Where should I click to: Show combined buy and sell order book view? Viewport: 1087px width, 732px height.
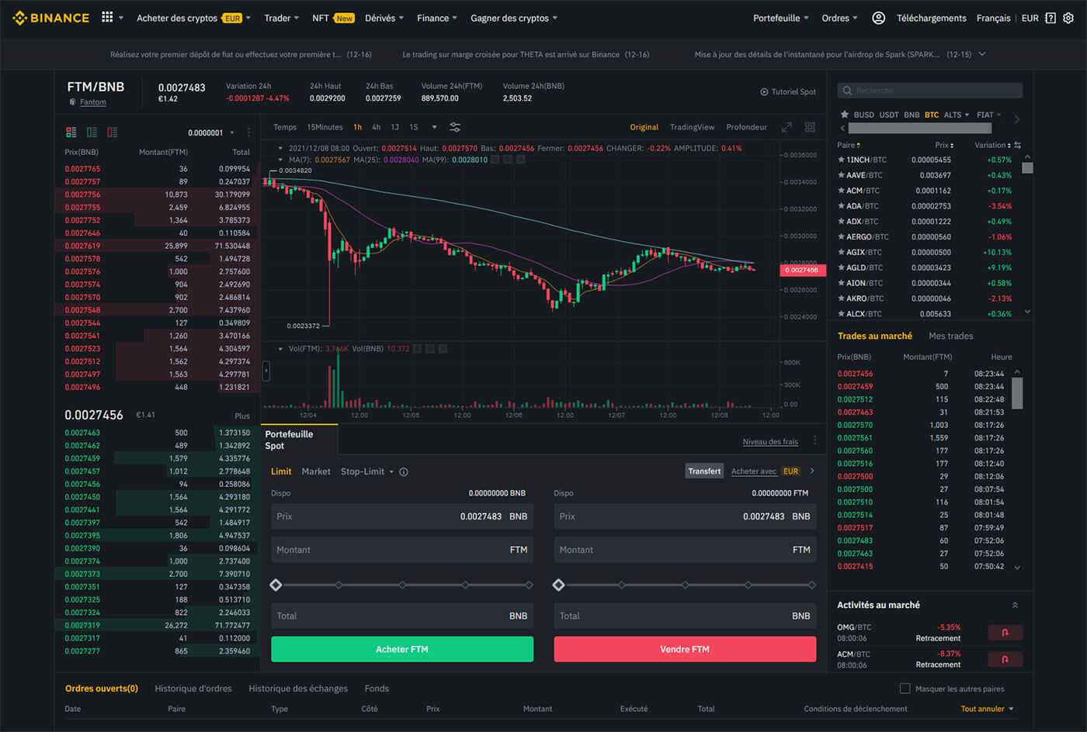click(71, 133)
